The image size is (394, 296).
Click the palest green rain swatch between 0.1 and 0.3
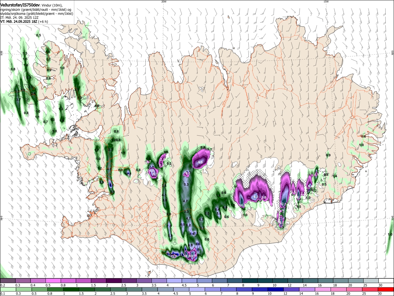pos(8,289)
